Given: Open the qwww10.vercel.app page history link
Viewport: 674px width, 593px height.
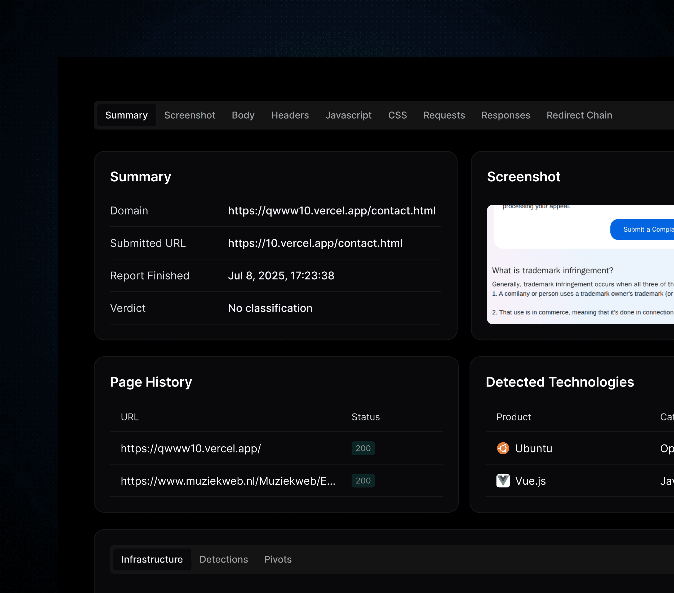Looking at the screenshot, I should pos(190,448).
